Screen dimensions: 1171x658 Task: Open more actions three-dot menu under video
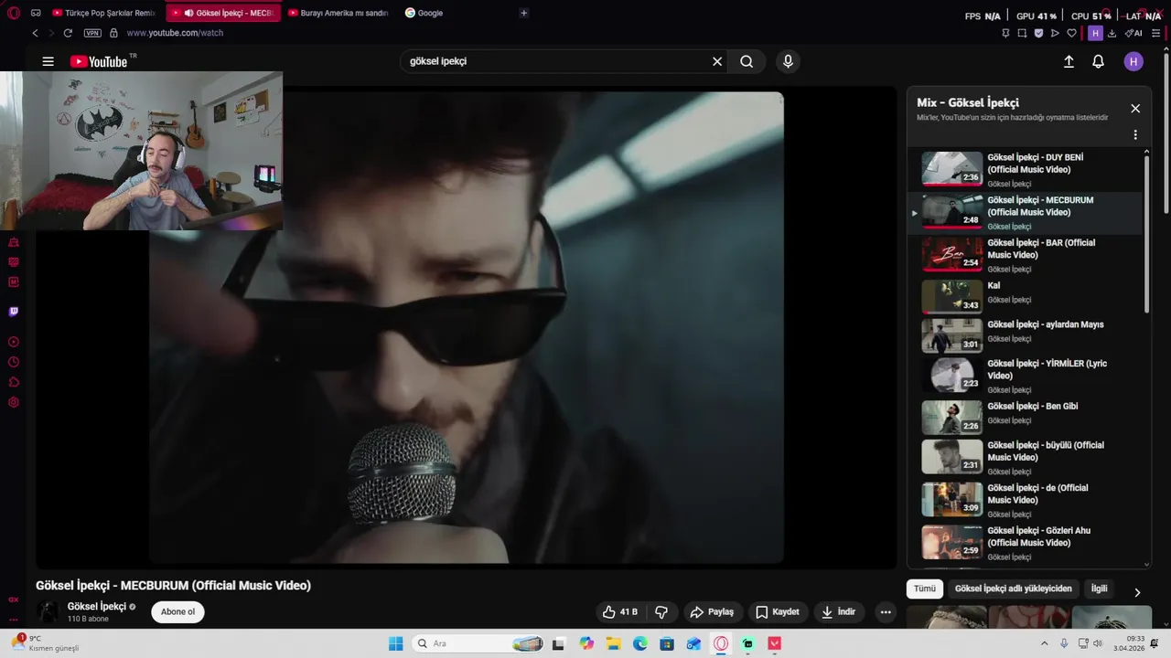[885, 611]
